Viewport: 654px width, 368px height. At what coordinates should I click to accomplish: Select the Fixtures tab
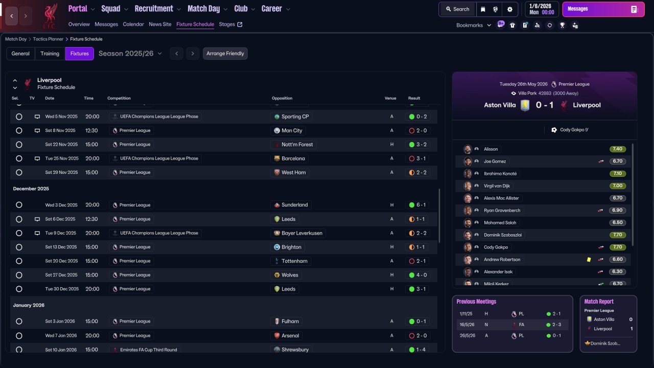(80, 54)
